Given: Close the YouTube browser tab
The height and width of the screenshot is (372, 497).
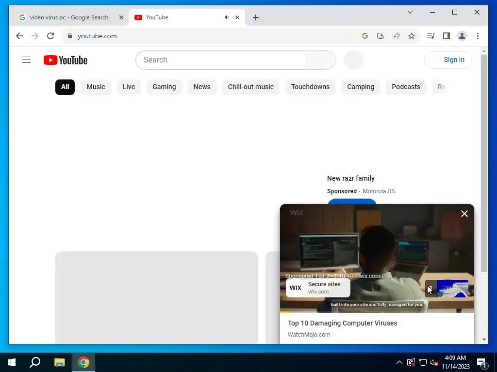Looking at the screenshot, I should [x=237, y=17].
